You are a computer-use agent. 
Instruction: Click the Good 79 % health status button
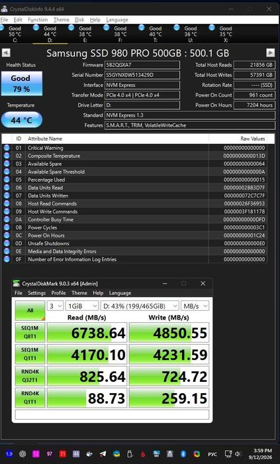[22, 84]
